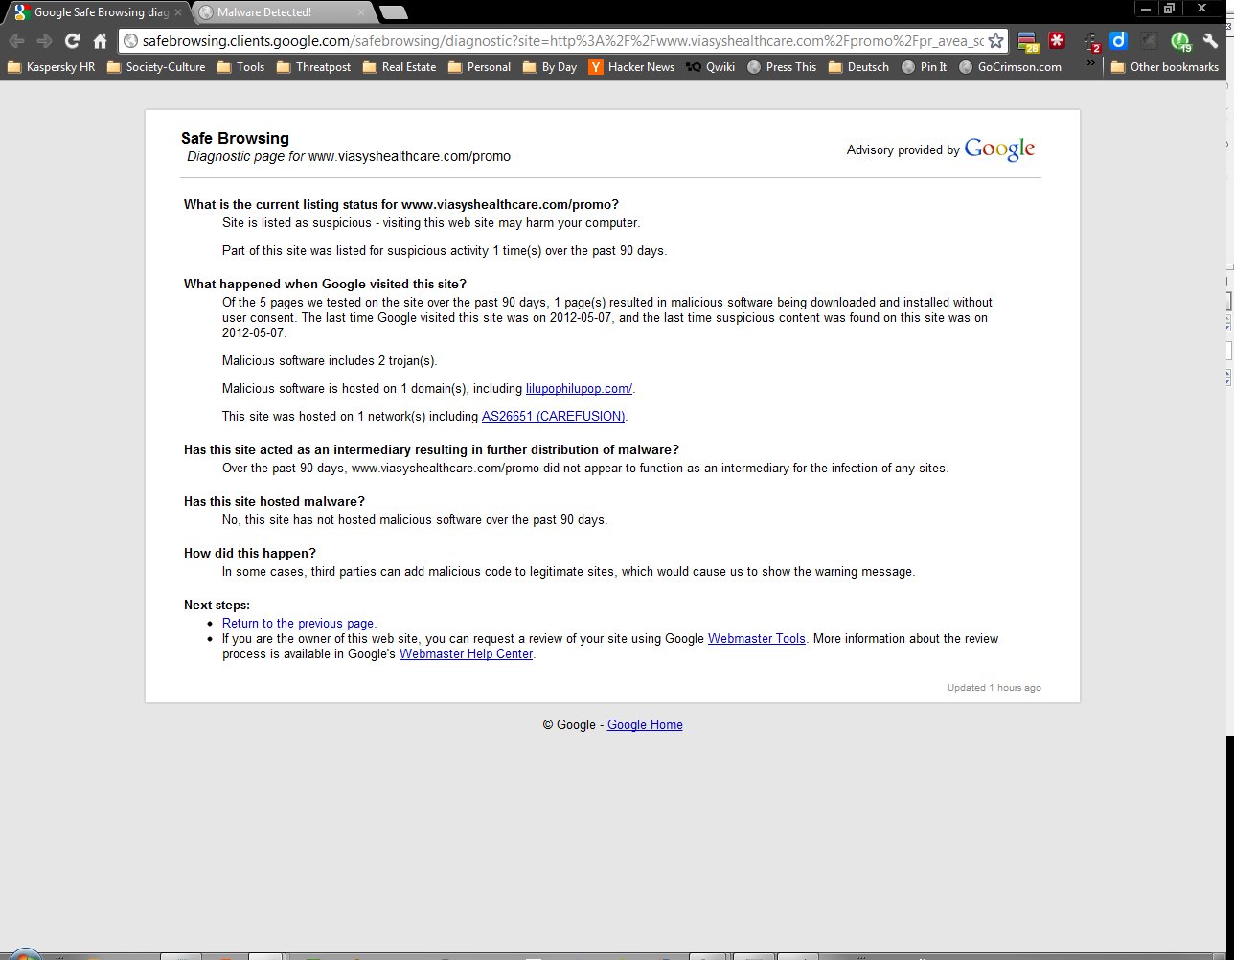Open the Qwiki bookmark
Image resolution: width=1234 pixels, height=960 pixels.
tap(711, 67)
